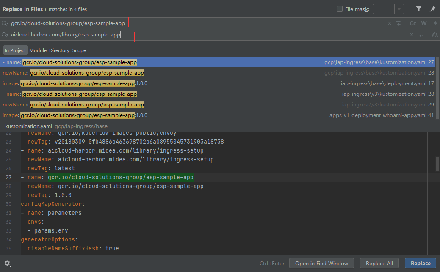
Task: Clear the replacement text with its X icon
Action: [x=411, y=35]
